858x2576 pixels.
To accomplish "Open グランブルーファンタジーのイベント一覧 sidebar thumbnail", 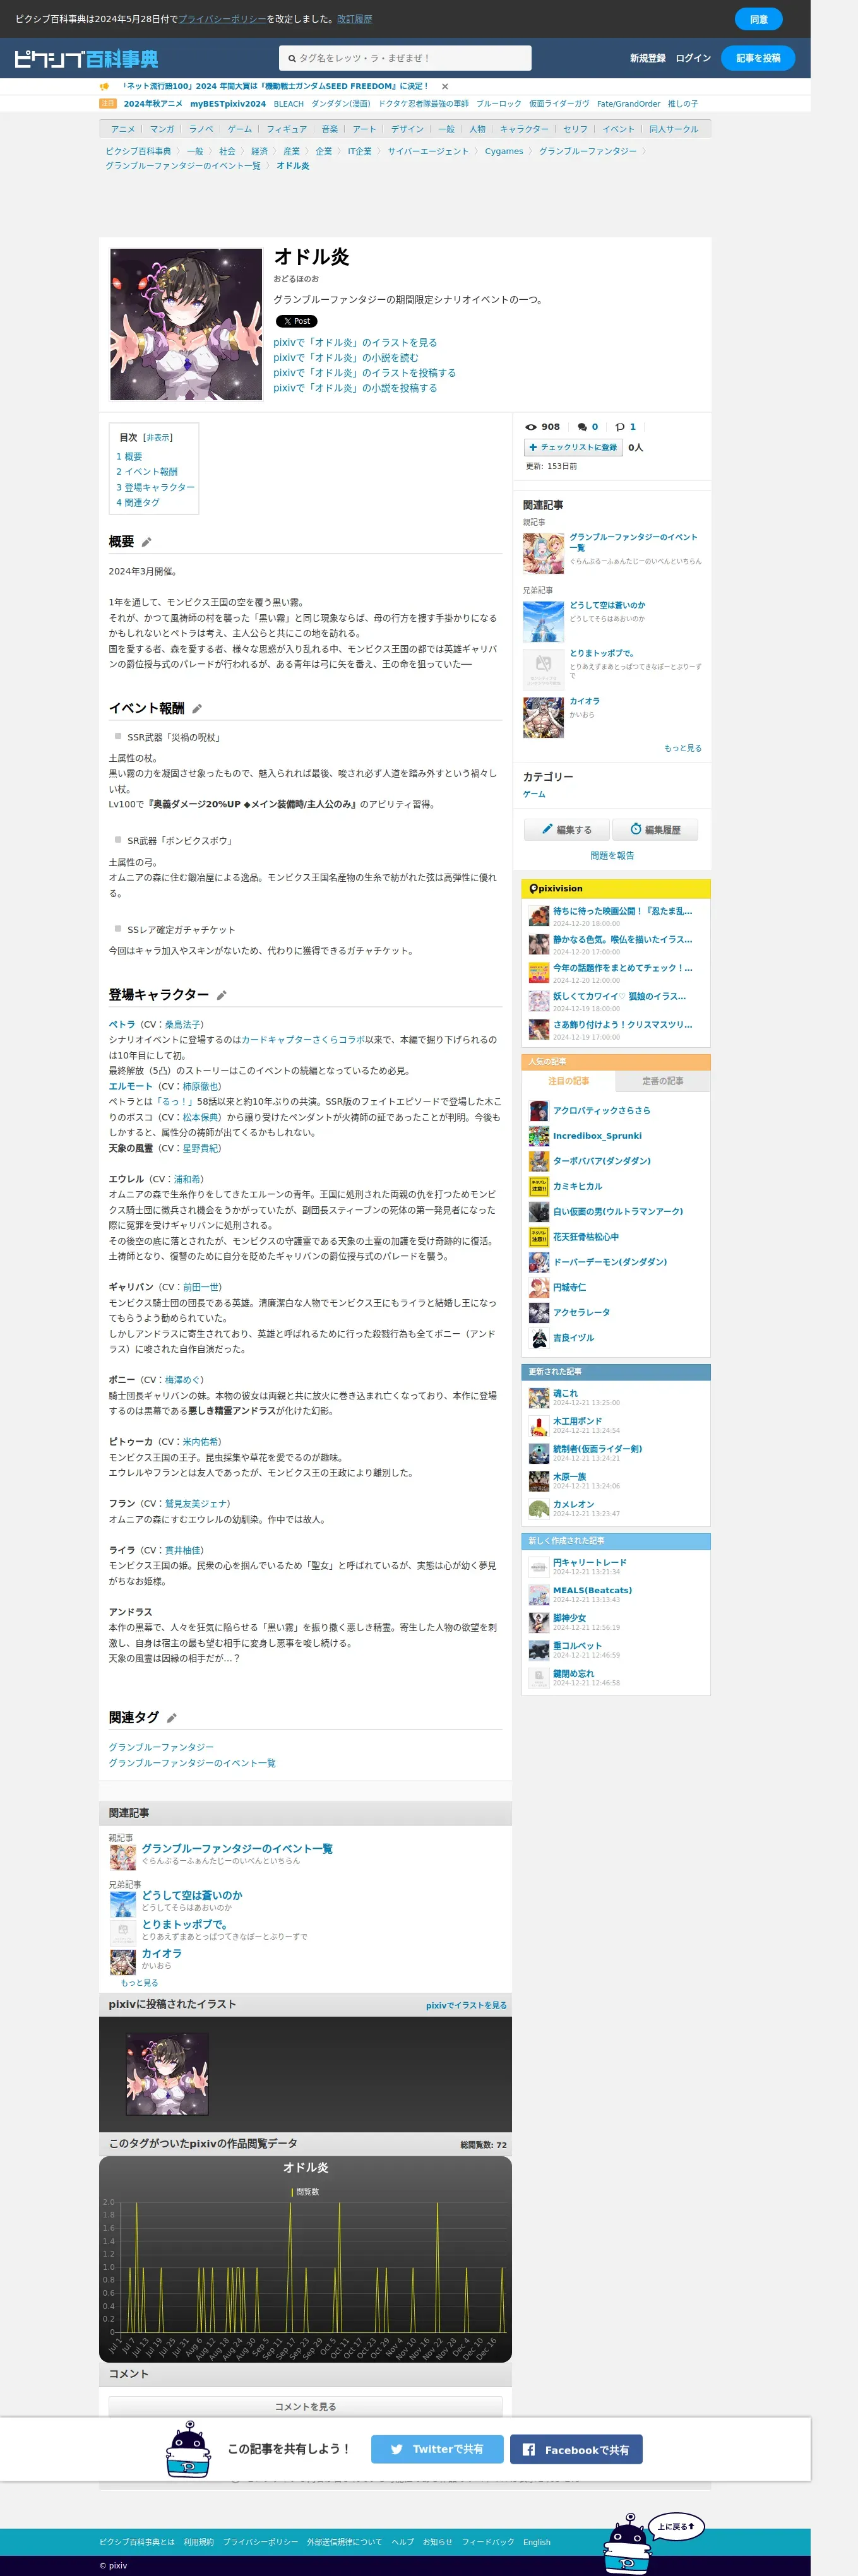I will click(x=543, y=553).
